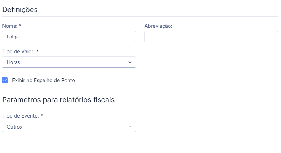Place cursor on the Folga text
The width and height of the screenshot is (281, 153).
pos(13,37)
